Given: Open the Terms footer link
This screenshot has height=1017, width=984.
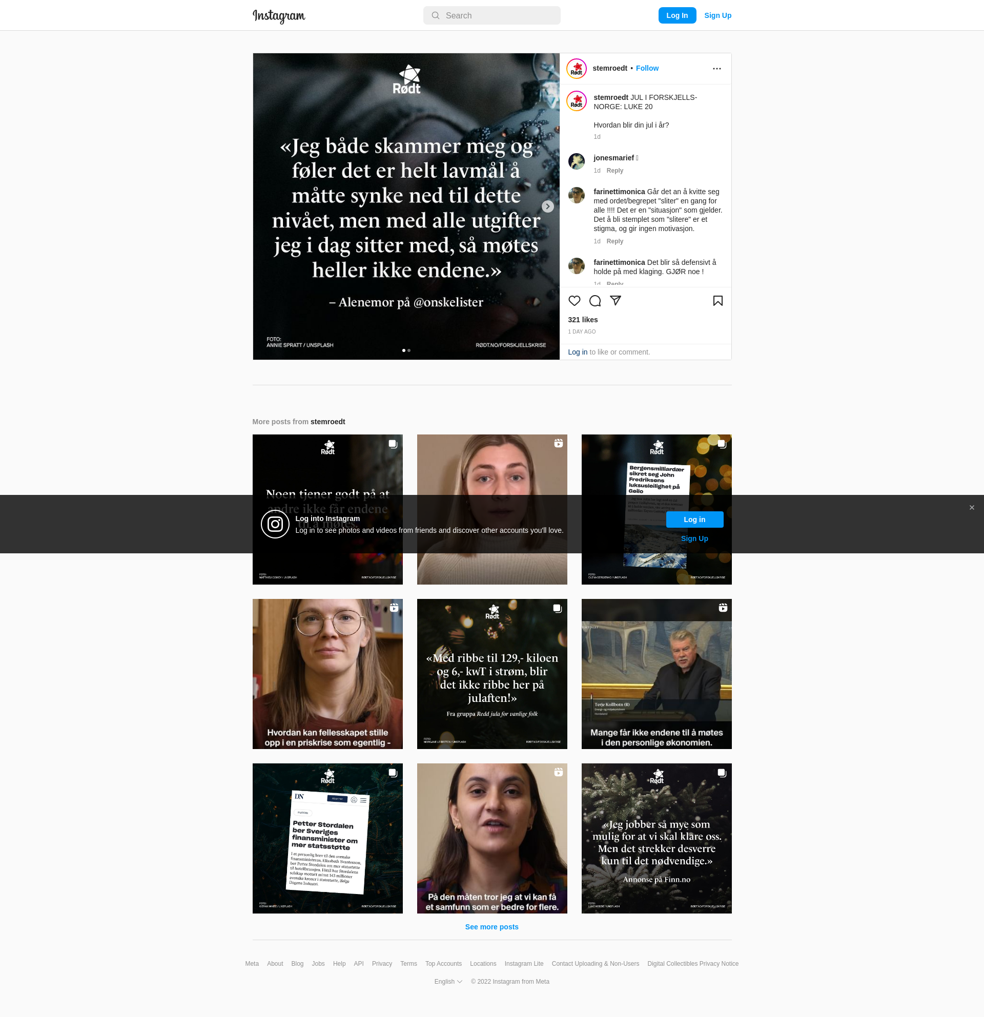Looking at the screenshot, I should coord(408,964).
